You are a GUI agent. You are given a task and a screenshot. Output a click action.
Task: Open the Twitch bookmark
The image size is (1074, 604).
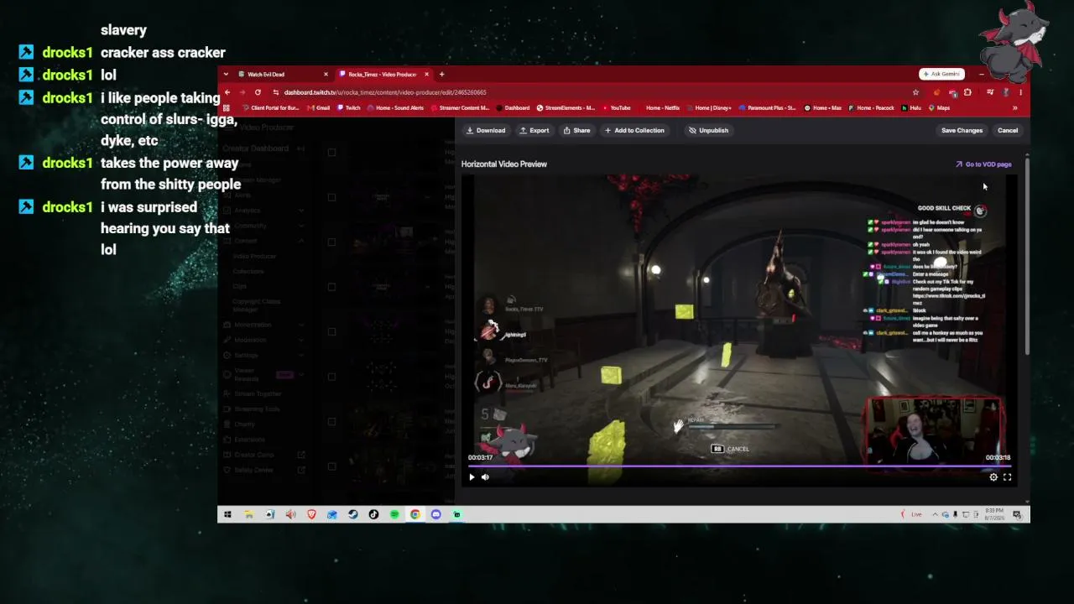pos(349,108)
